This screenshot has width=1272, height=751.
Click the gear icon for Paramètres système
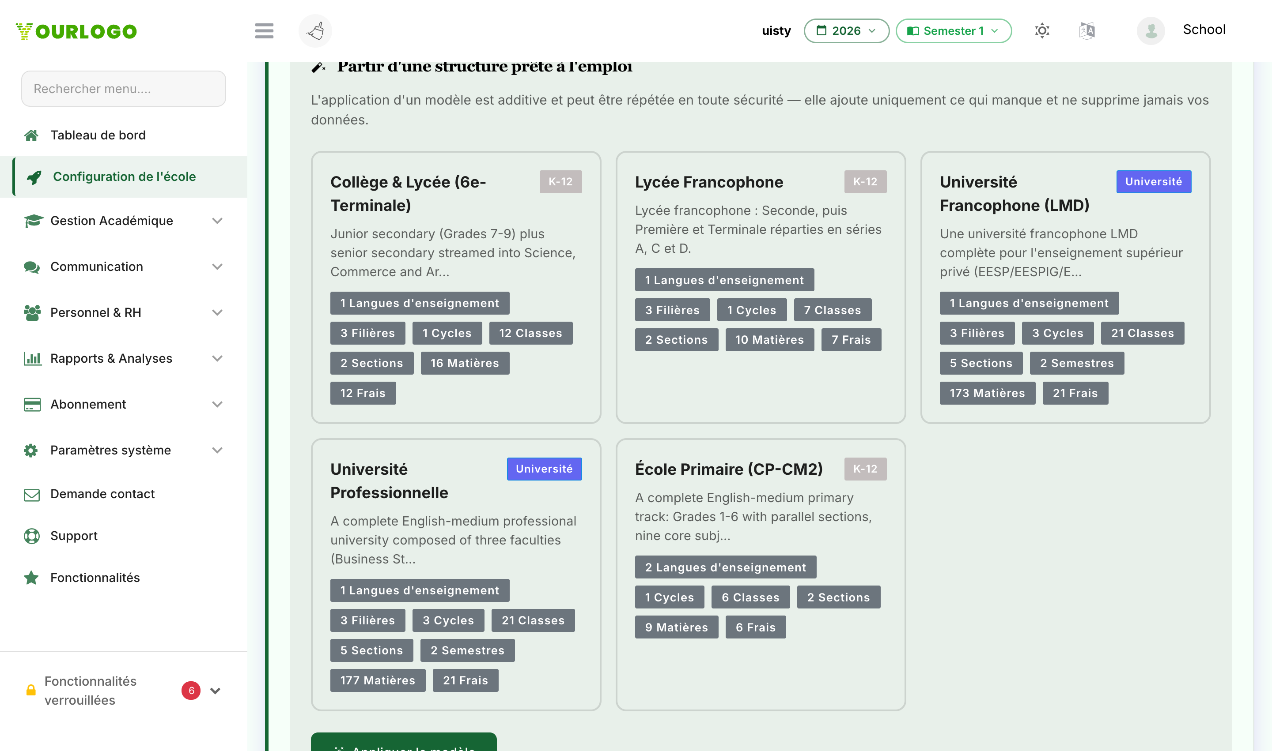[31, 450]
